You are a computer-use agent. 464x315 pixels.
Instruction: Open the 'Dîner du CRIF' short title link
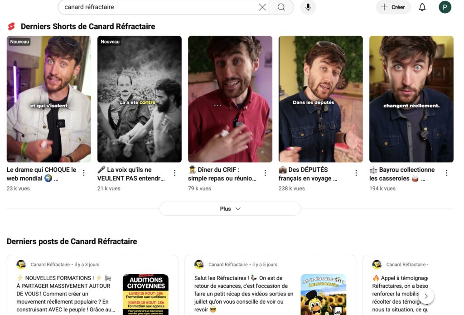click(222, 174)
